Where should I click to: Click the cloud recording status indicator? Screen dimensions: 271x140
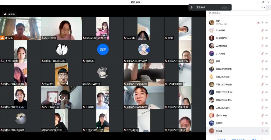click(10, 14)
